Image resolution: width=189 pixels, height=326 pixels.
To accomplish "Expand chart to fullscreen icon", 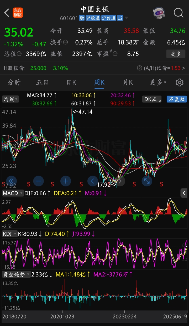I will pyautogui.click(x=147, y=181).
